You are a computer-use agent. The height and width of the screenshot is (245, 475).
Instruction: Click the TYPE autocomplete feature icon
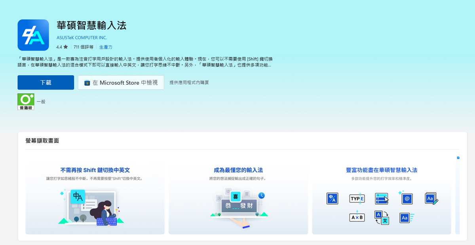pos(357,198)
